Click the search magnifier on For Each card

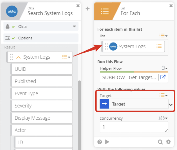click(x=160, y=142)
